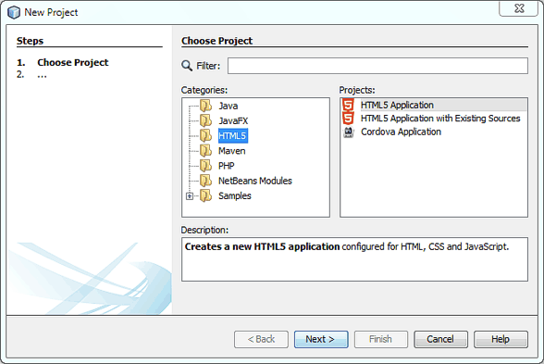Select the Cordova Application project type
This screenshot has width=544, height=364.
click(x=401, y=132)
